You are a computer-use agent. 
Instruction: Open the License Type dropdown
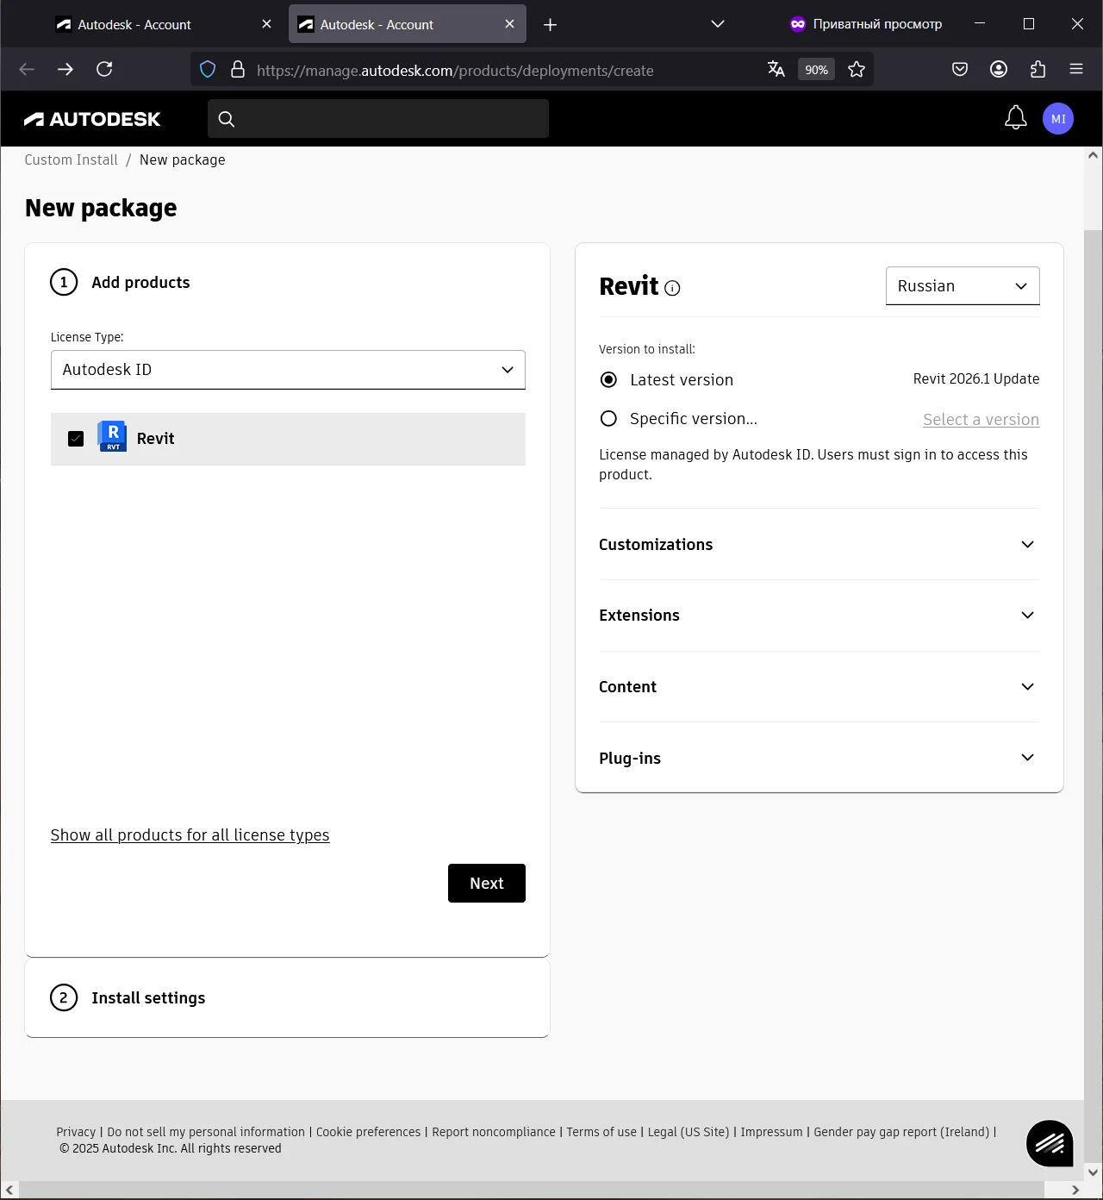point(288,370)
